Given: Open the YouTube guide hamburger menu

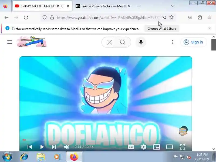Looking at the screenshot, I should coord(10,42).
